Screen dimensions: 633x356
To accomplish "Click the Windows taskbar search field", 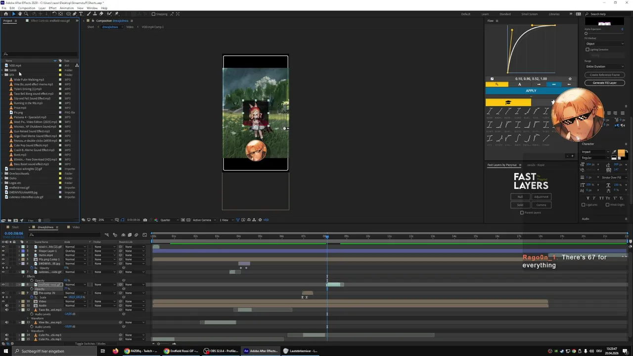I will (x=53, y=351).
